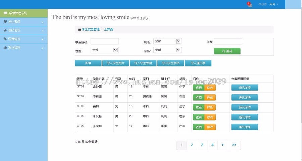Click the 导出学生表格 export table button
302x161 pixels.
171,63
